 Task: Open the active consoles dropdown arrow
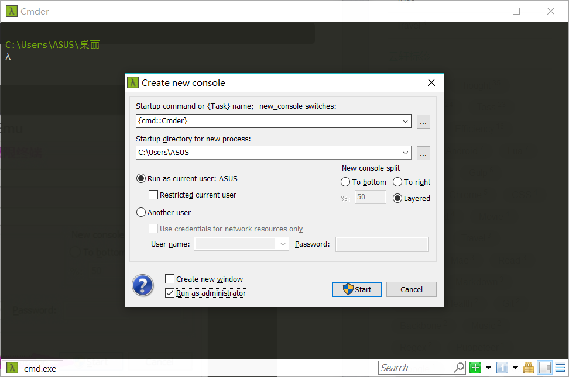tap(515, 368)
